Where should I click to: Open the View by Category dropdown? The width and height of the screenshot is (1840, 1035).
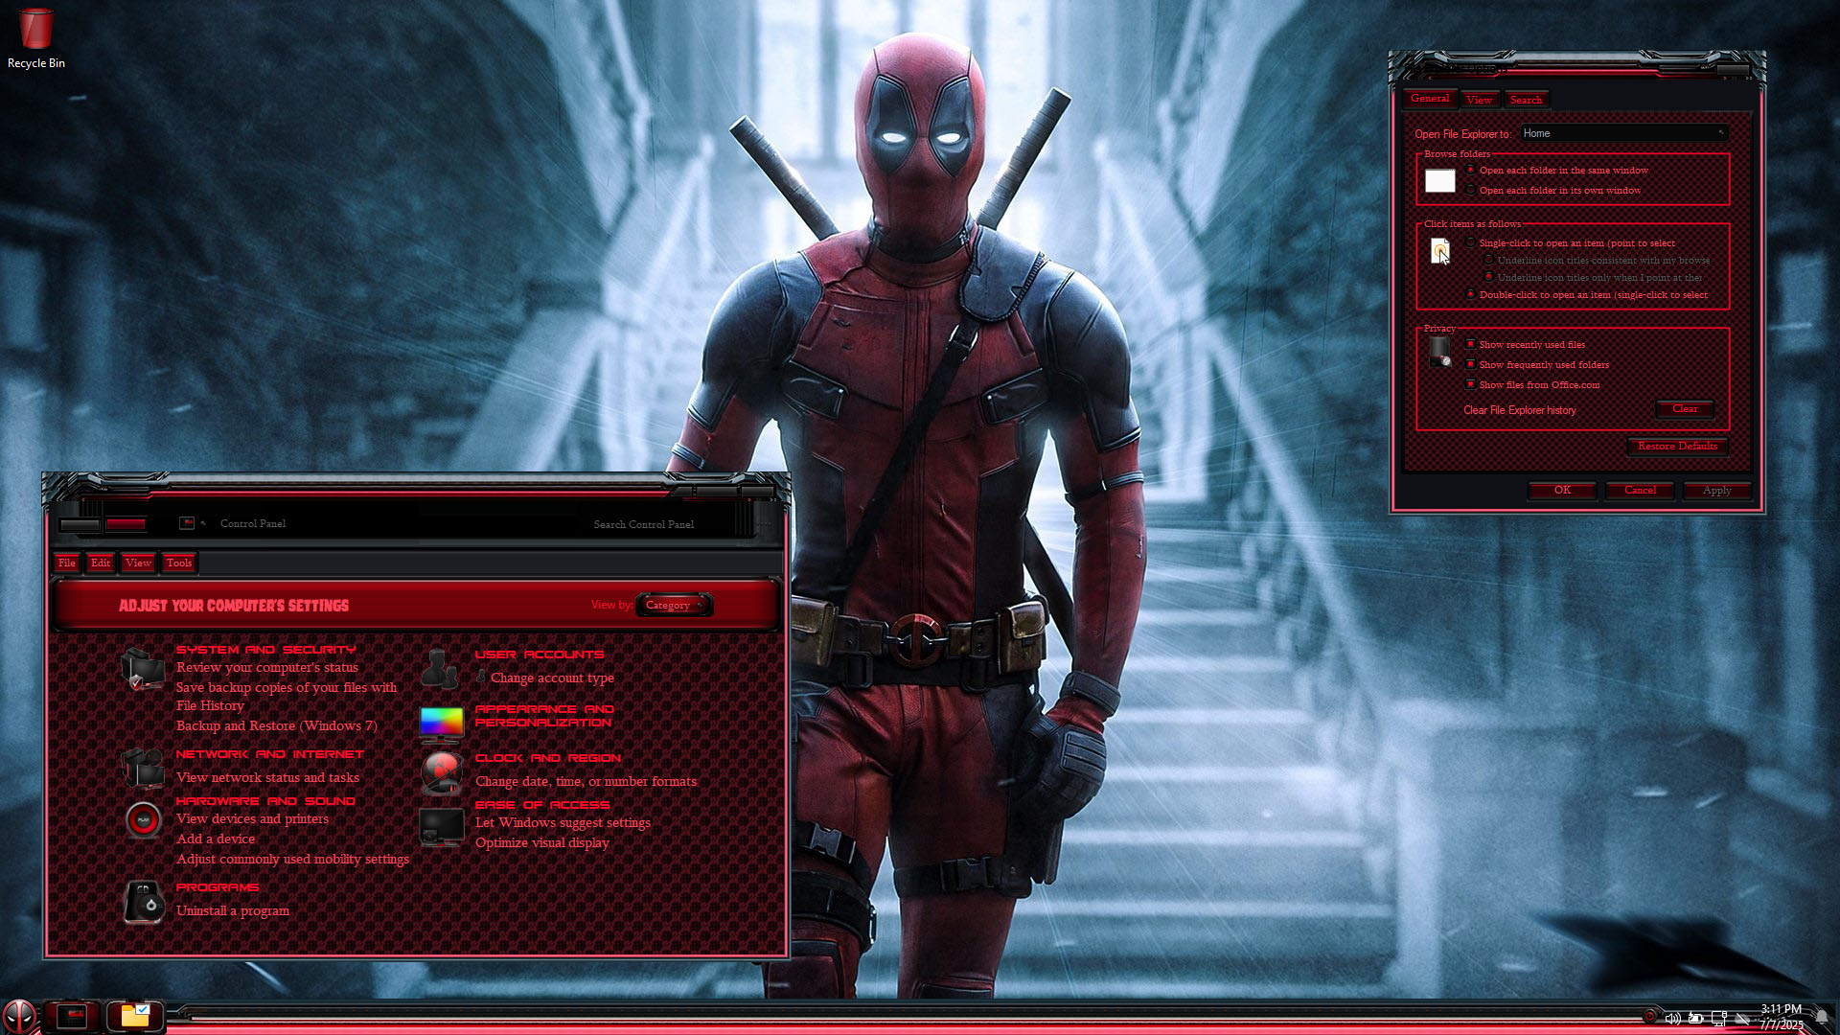click(x=675, y=605)
